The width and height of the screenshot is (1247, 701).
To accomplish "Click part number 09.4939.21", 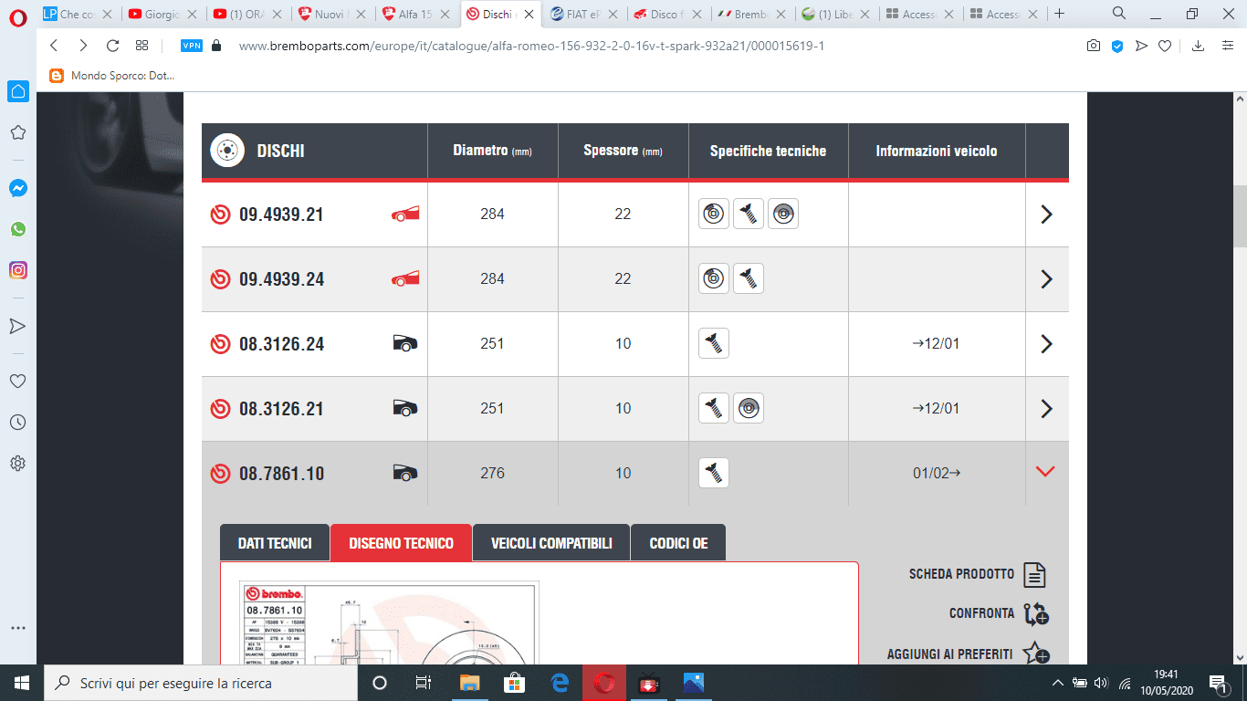I will [281, 214].
